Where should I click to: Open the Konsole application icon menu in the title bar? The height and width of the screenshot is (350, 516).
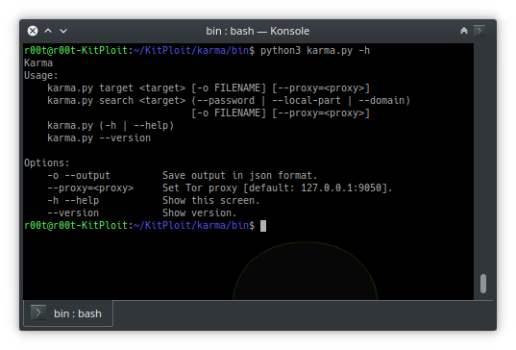[479, 31]
